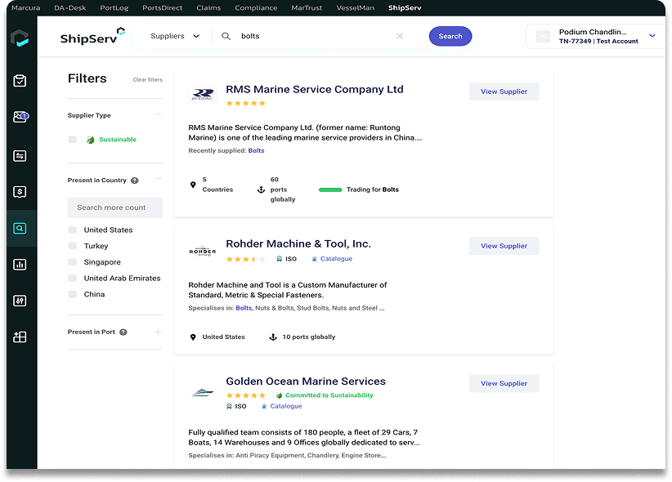Open Rohder Machine & Tool, Inc. title

pyautogui.click(x=298, y=243)
